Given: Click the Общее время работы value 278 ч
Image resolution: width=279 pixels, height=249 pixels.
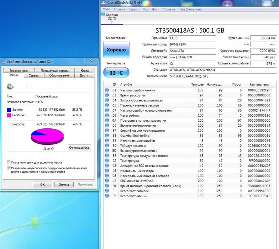Looking at the screenshot, I should click(x=263, y=63).
